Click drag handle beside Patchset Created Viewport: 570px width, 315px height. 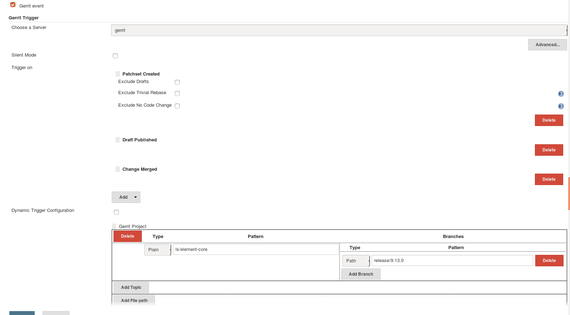118,74
